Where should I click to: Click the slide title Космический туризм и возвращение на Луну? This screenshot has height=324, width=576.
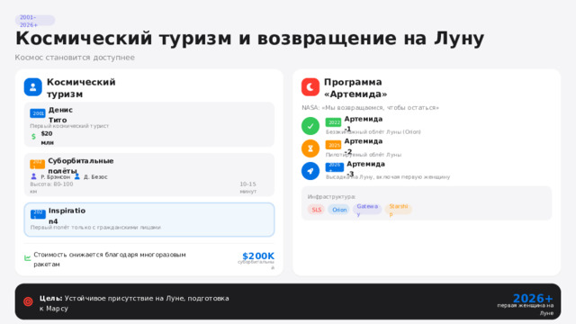tap(250, 38)
